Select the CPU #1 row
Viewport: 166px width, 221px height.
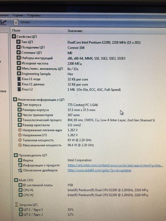click(83, 190)
